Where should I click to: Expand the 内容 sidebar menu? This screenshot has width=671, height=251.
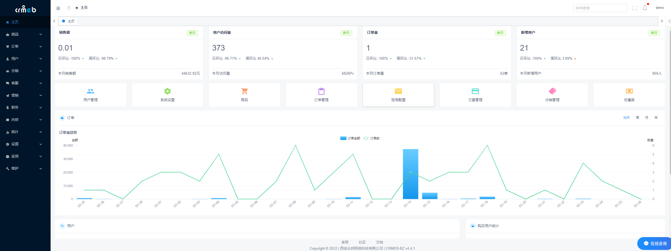25,120
